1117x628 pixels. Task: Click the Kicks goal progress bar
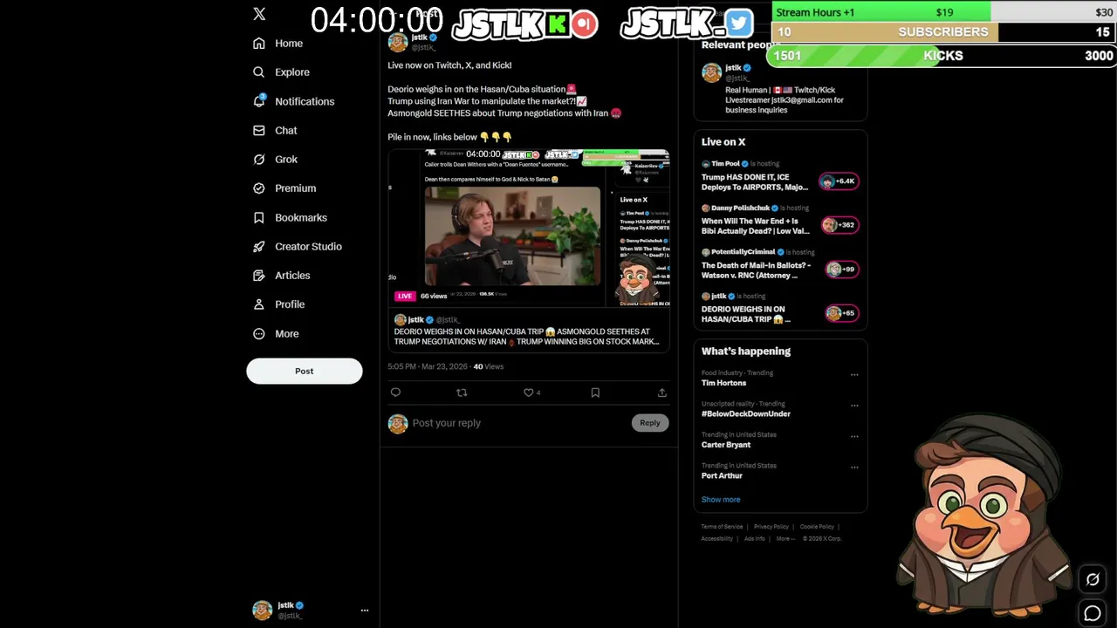point(943,55)
